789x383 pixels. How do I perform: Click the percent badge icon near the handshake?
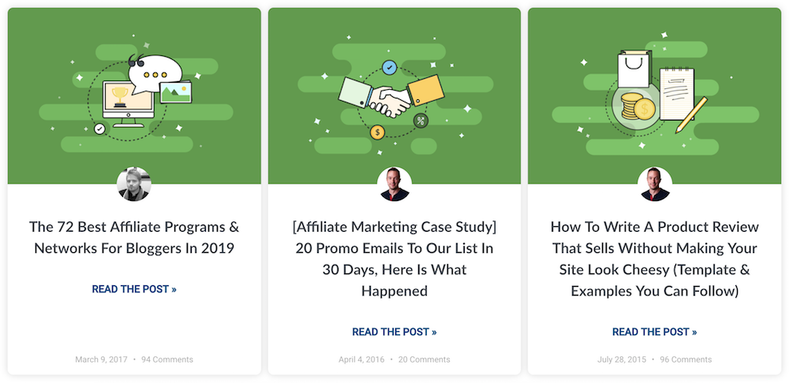coord(421,121)
